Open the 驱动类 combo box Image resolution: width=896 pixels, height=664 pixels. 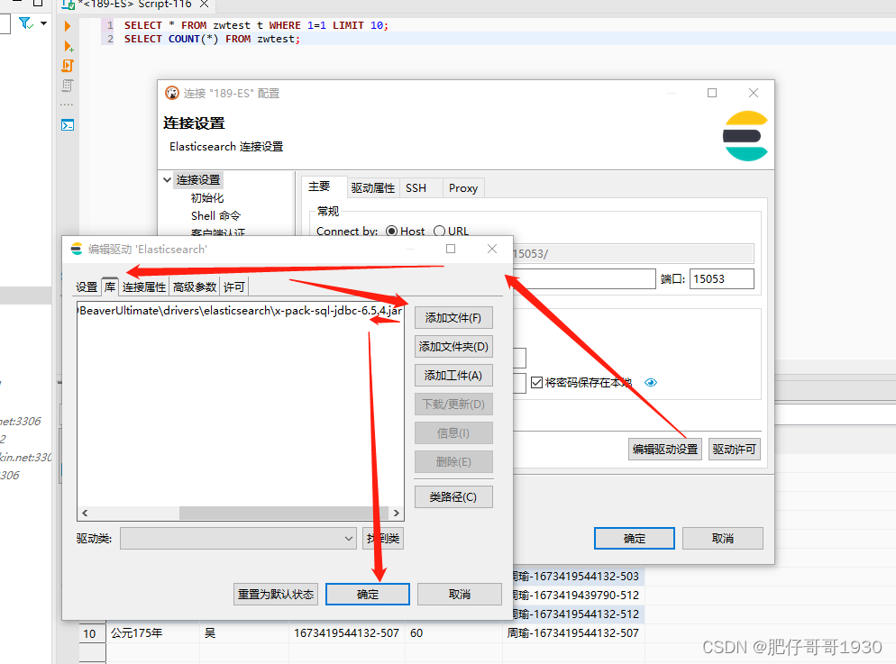coord(238,539)
